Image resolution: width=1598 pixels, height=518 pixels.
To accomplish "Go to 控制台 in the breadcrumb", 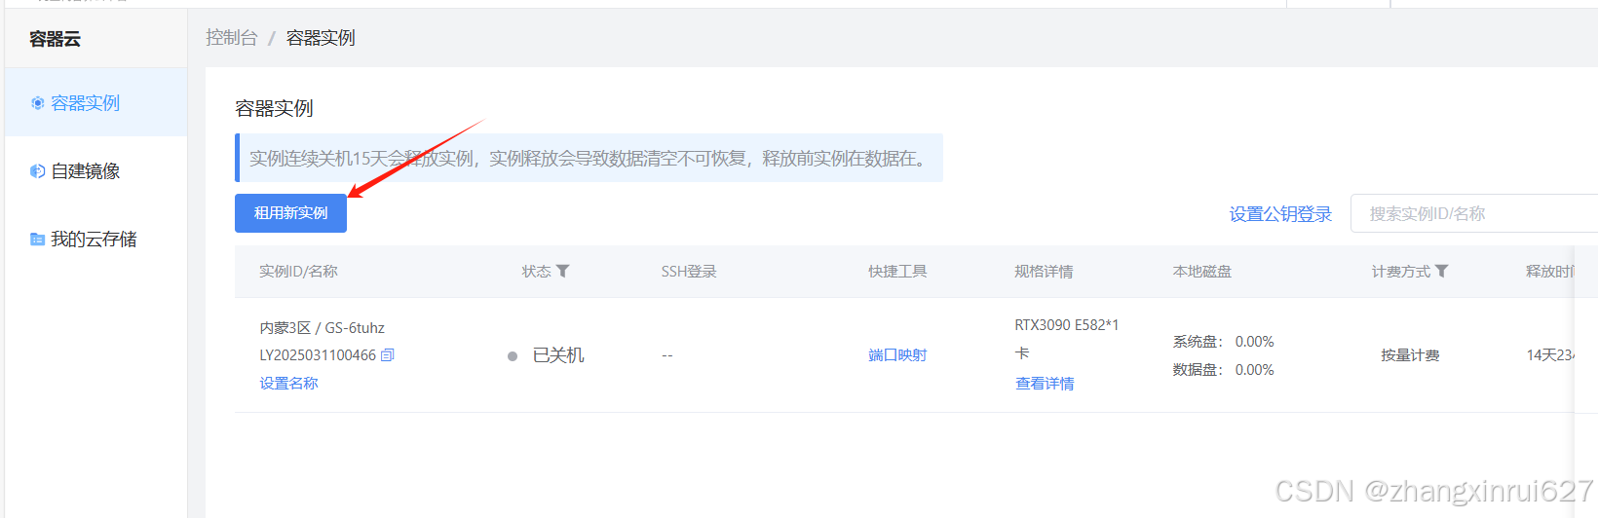I will [231, 38].
